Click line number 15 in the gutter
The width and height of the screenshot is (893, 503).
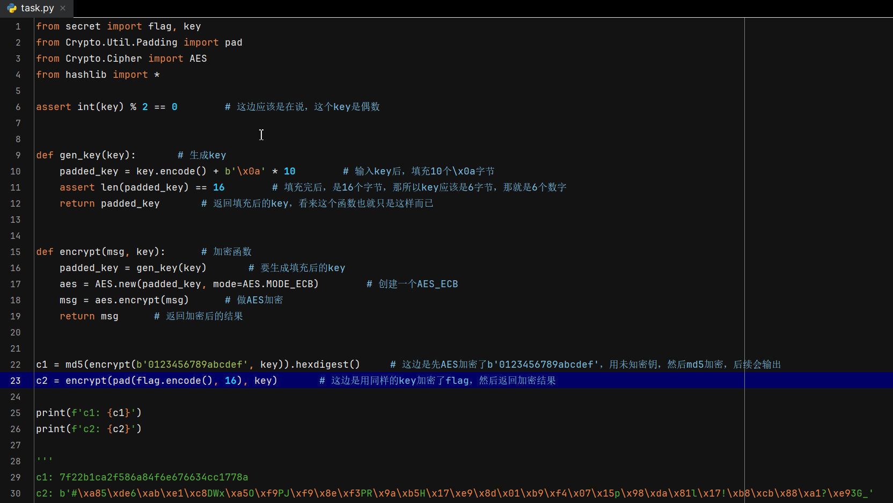pyautogui.click(x=16, y=251)
